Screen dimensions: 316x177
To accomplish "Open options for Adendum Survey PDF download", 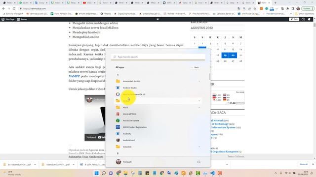I will (x=74, y=165).
